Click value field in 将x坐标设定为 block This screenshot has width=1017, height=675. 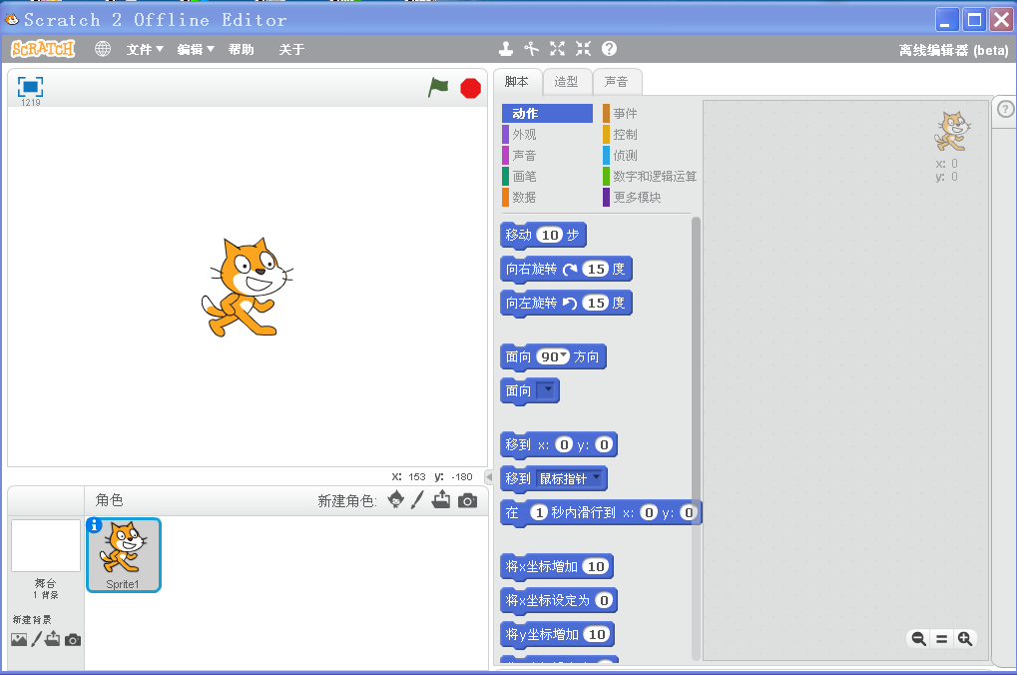click(x=604, y=600)
